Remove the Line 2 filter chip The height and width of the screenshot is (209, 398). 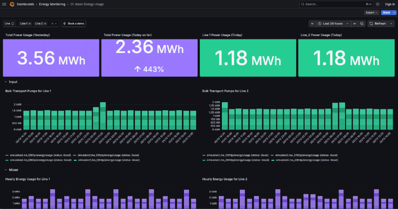[x=45, y=24]
